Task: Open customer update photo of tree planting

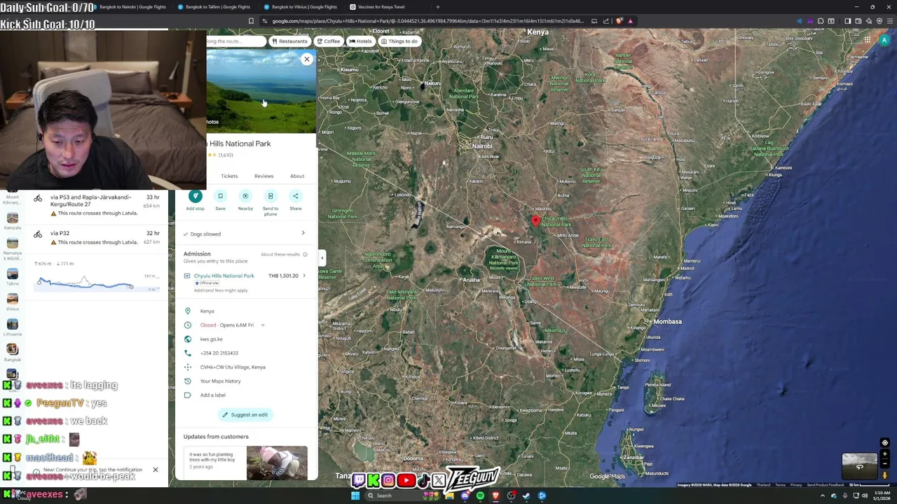Action: tap(277, 463)
